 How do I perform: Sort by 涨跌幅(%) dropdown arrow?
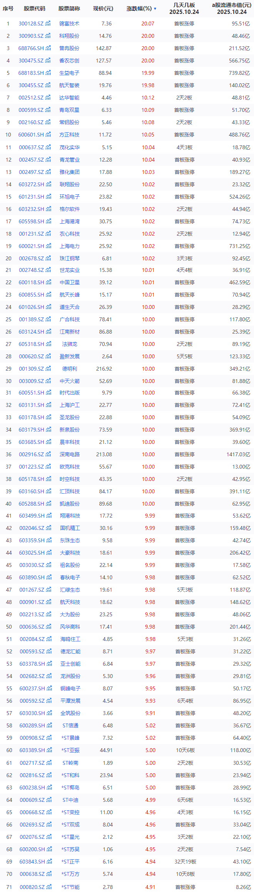tap(155, 8)
